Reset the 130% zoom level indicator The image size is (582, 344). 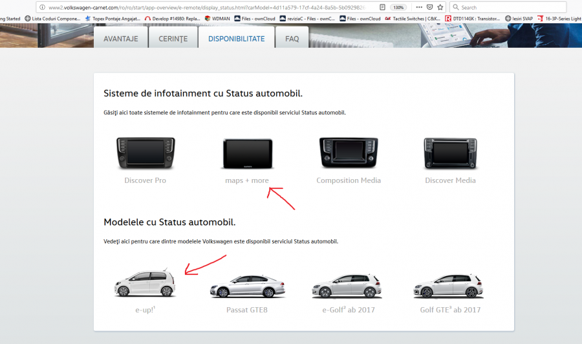point(398,7)
